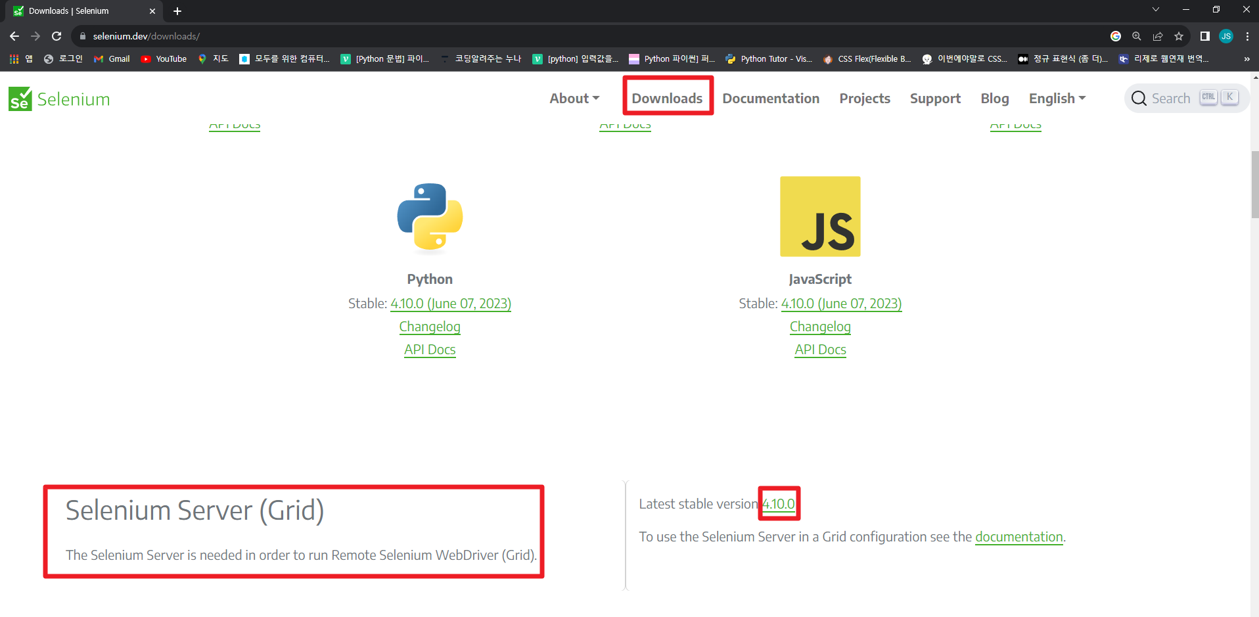Click the Google icon in address bar
This screenshot has height=617, width=1259.
pos(1116,36)
